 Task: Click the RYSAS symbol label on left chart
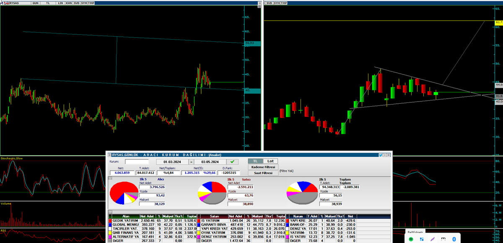tap(15, 3)
